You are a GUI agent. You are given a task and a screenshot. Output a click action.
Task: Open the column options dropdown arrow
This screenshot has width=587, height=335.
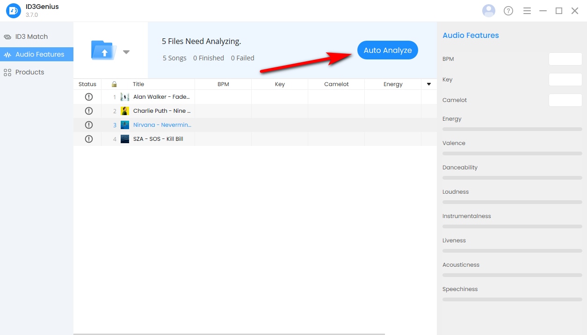pyautogui.click(x=429, y=84)
